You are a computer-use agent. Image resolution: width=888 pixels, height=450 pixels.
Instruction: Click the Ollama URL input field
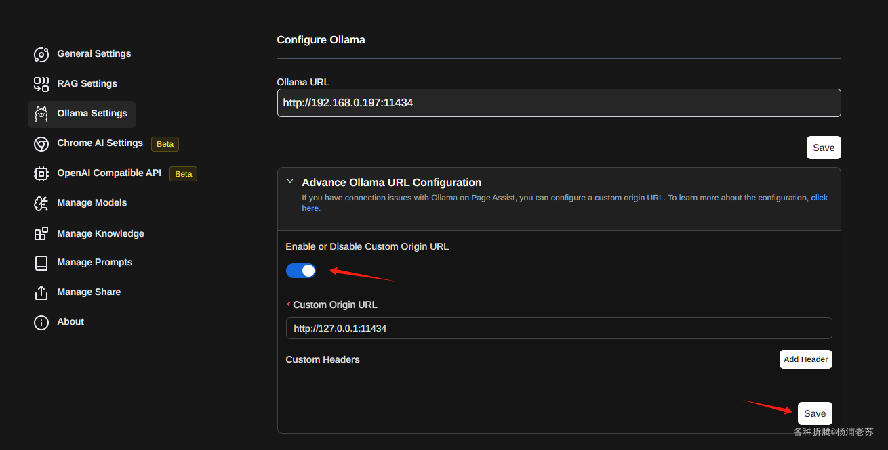click(x=559, y=103)
